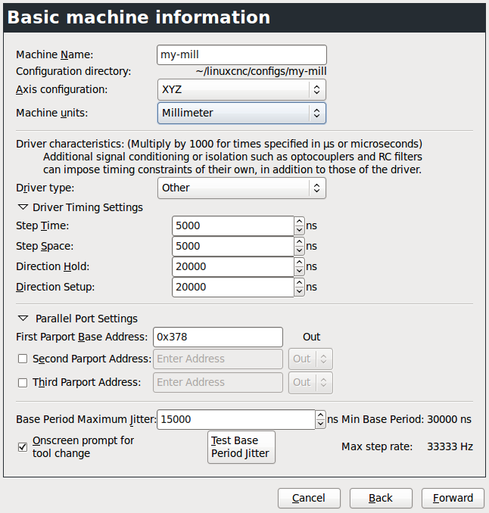Decrease the Direction Setup value with down arrow
489x513 pixels.
(299, 292)
